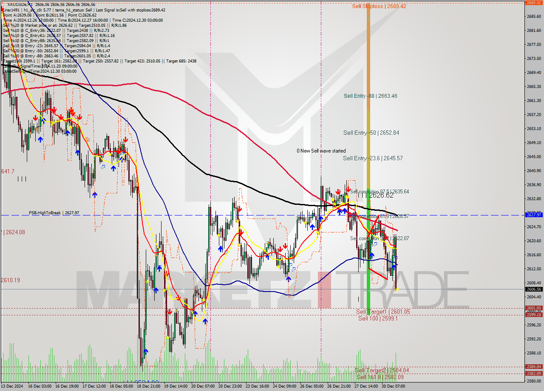Click the '16 Dec 19:00' time axis label
The height and width of the screenshot is (391, 544).
tap(66, 387)
